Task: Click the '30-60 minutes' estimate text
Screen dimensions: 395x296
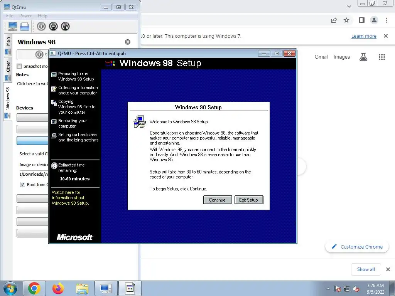Action: click(x=74, y=179)
